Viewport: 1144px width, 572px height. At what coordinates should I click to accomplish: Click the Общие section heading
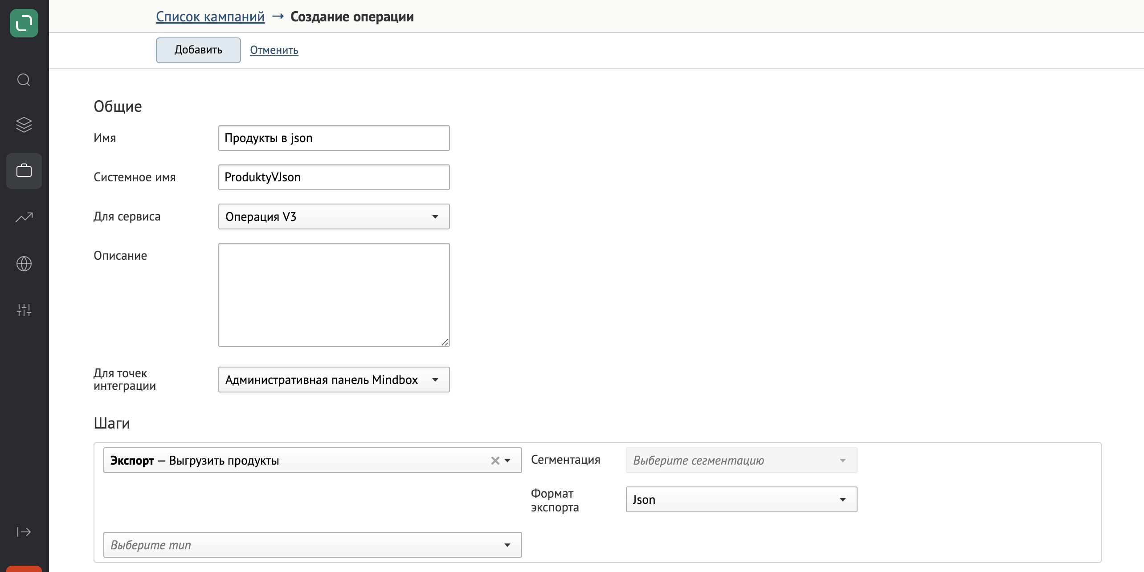(x=118, y=106)
